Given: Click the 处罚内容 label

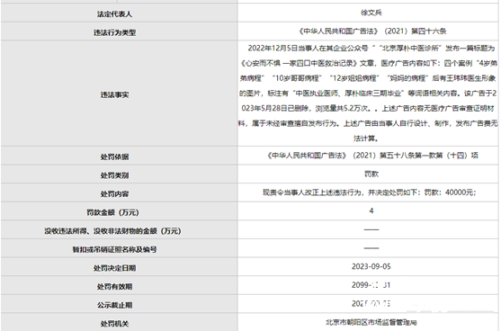Looking at the screenshot, I should coord(115,193).
